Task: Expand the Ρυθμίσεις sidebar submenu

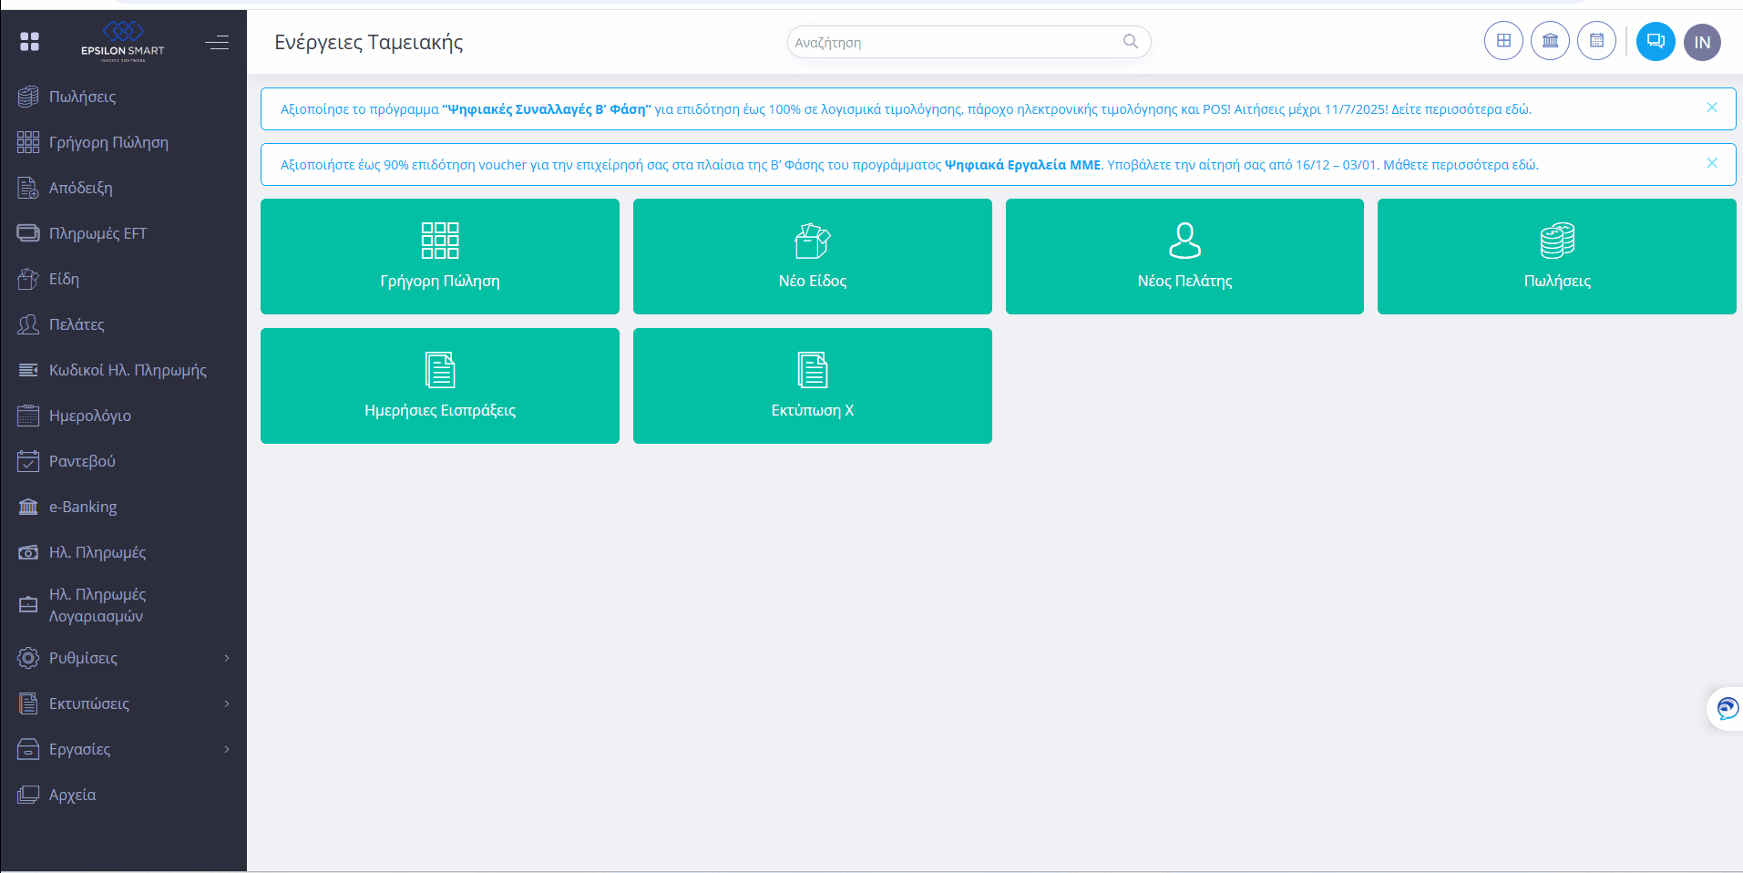Action: [x=123, y=658]
